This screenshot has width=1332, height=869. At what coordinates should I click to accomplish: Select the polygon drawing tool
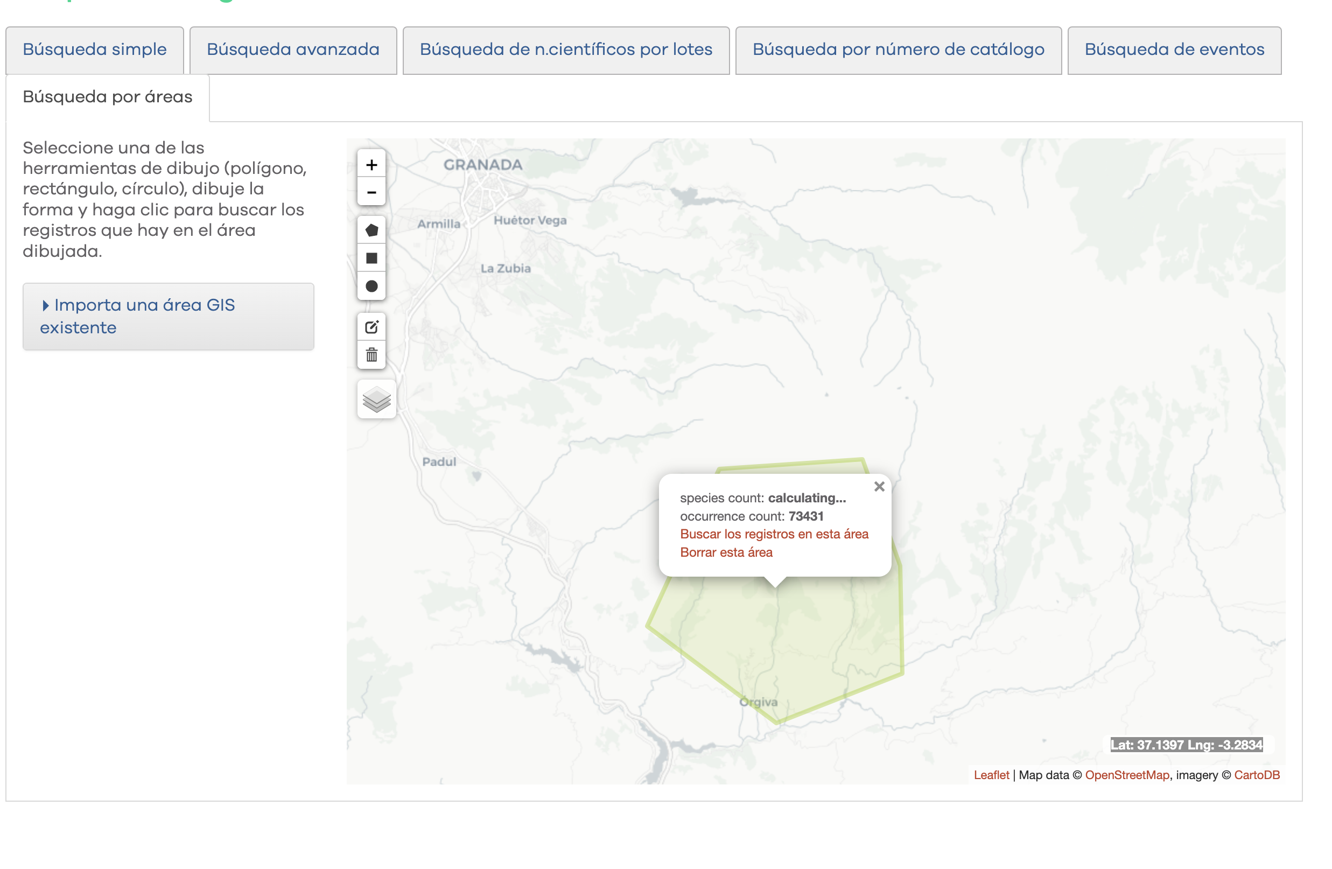click(x=371, y=230)
